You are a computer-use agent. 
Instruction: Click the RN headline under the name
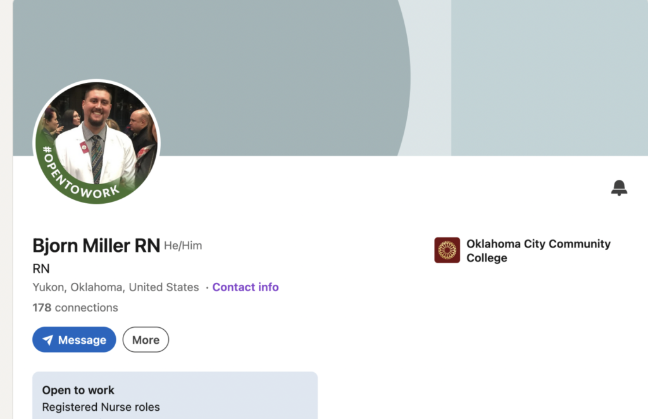coord(41,268)
